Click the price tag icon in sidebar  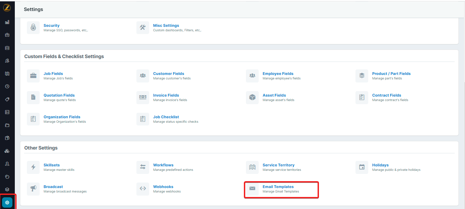[7, 99]
